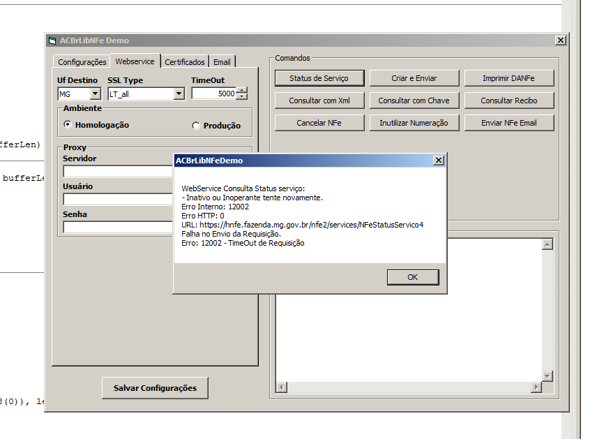Click the Consultar com Chave button
Screen dimensions: 604x439
pos(414,101)
